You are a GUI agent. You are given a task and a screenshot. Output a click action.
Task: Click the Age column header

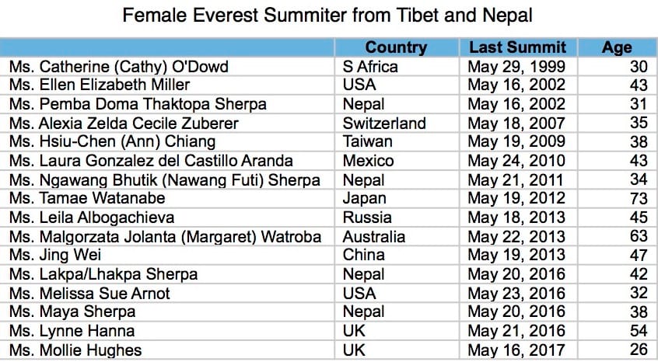617,47
